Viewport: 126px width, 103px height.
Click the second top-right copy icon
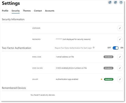click(115, 2)
